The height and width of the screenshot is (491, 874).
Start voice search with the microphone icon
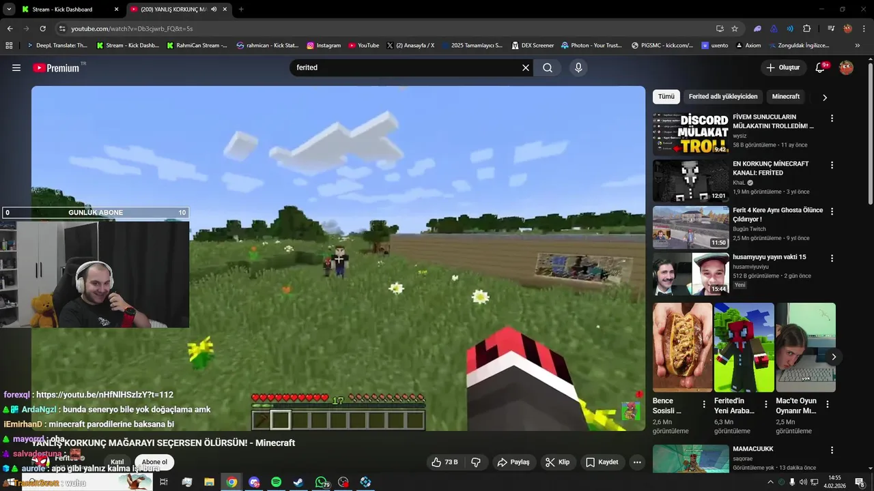578,68
